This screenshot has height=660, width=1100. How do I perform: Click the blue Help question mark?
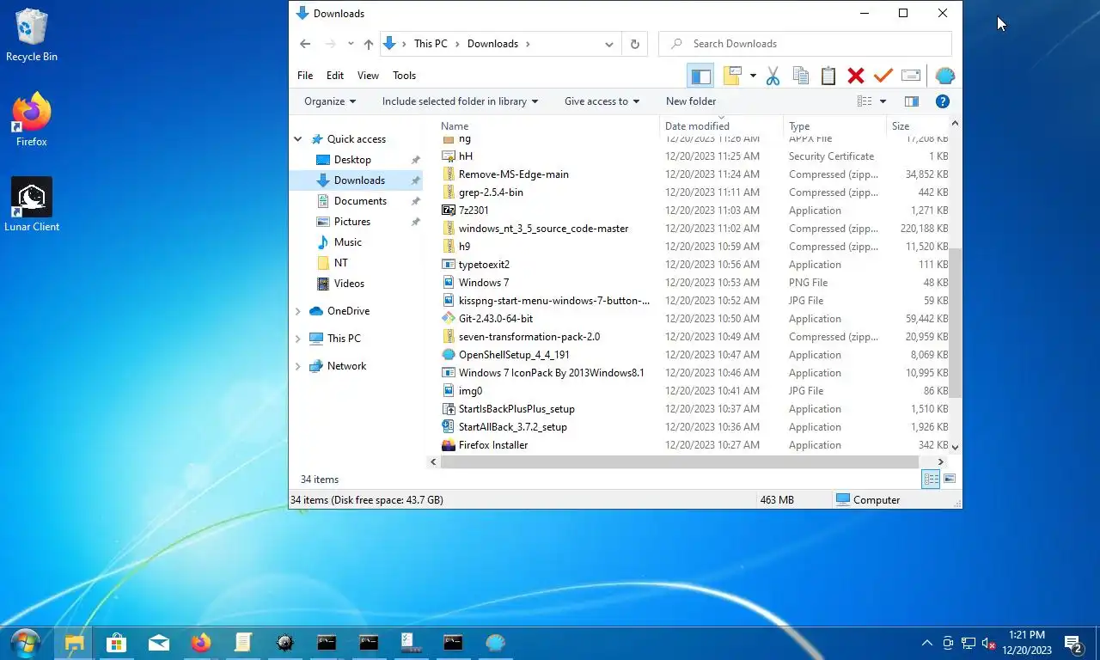tap(942, 101)
